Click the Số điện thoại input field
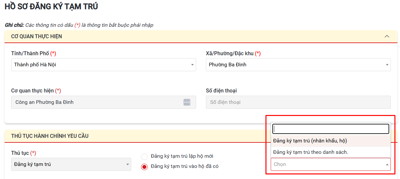 298,102
